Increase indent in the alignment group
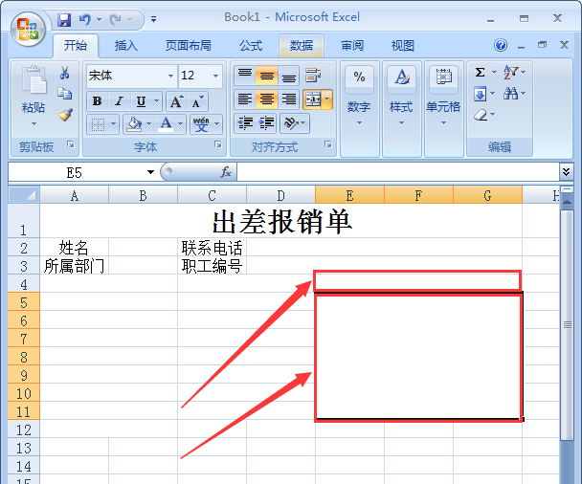Image resolution: width=582 pixels, height=484 pixels. (x=266, y=122)
